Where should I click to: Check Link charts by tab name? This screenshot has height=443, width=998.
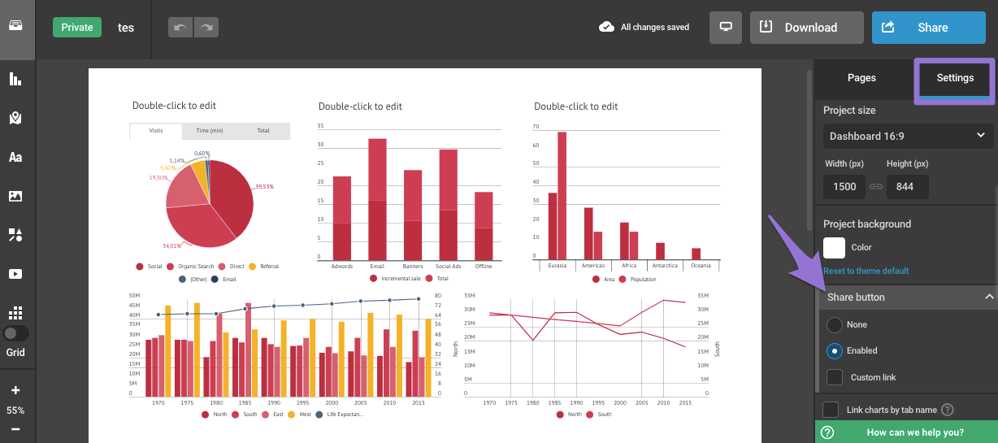pyautogui.click(x=831, y=410)
